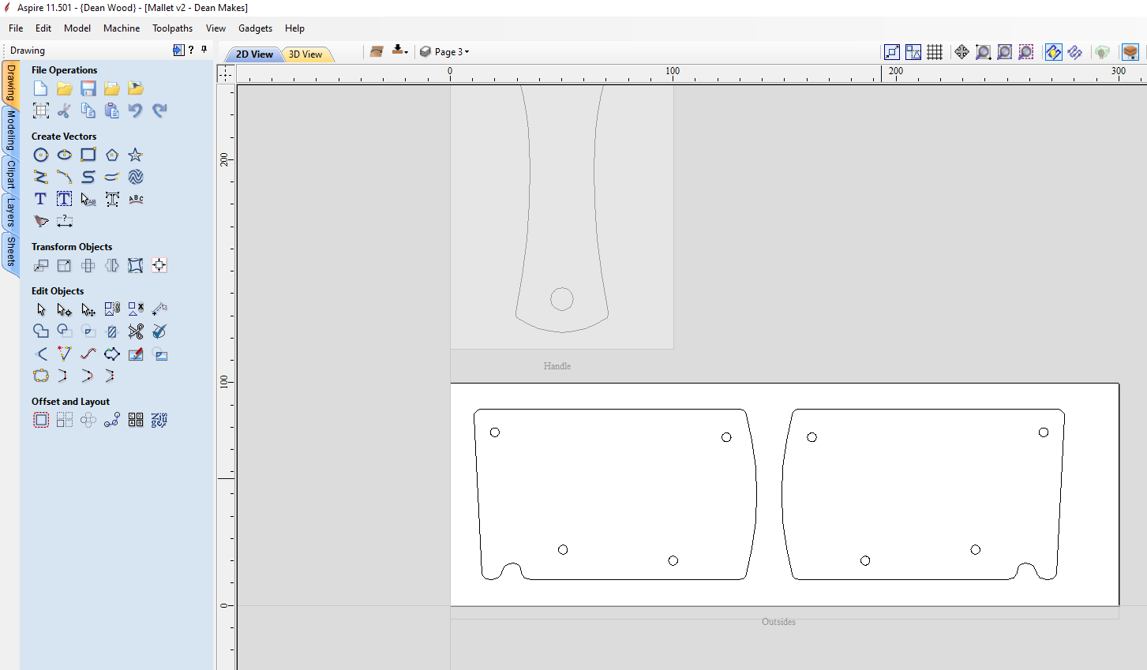Viewport: 1147px width, 670px height.
Task: Select the Draw Rectangle tool
Action: [x=88, y=155]
